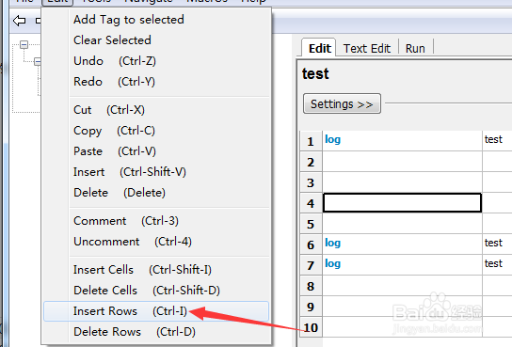Collapse the second-level tree node
Viewport: 512px width, 347px height.
(38, 61)
